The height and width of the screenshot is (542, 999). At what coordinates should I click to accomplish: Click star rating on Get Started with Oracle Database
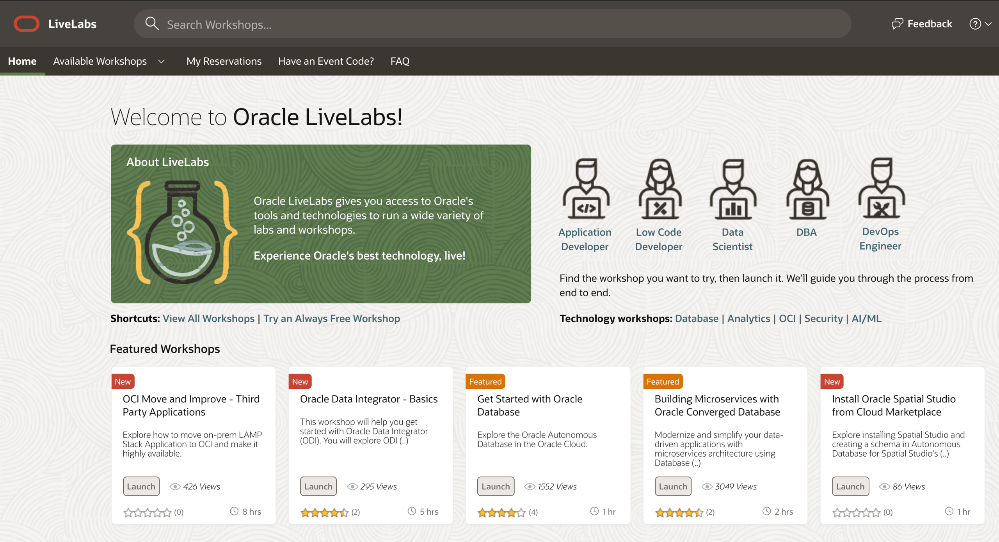click(x=501, y=512)
